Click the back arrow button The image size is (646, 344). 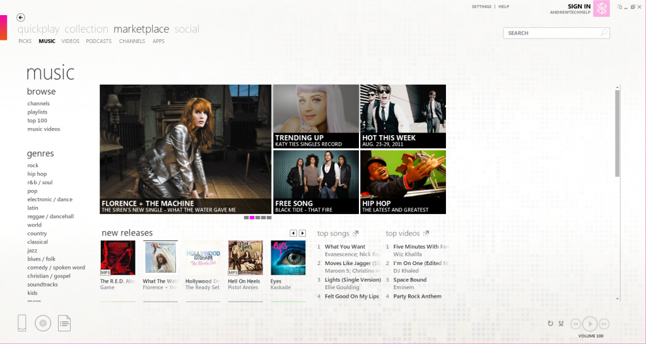(x=21, y=17)
